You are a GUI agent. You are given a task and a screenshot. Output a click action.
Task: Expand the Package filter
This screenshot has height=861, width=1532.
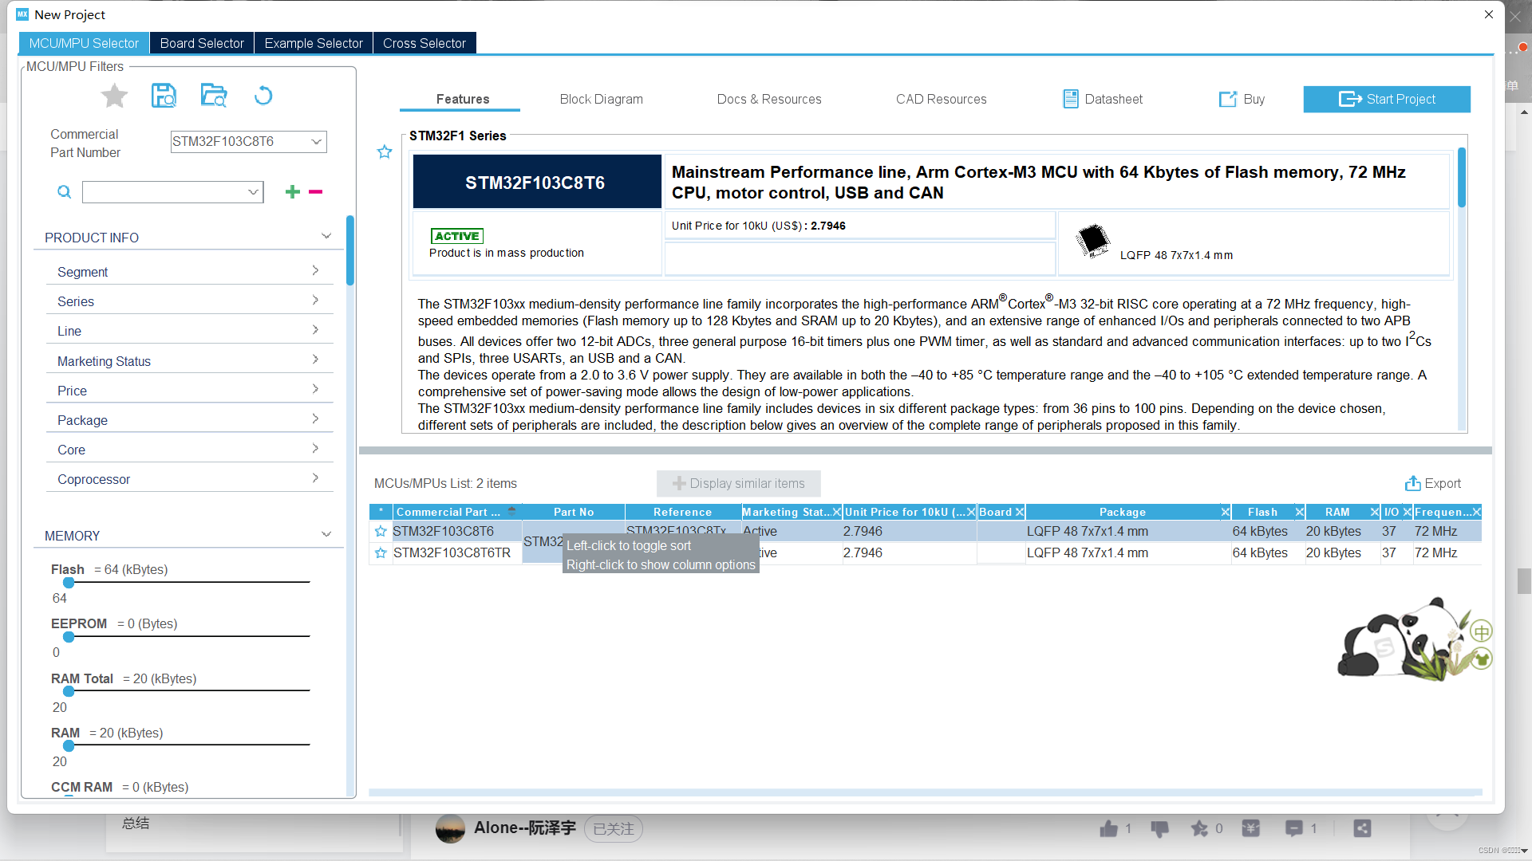click(315, 419)
